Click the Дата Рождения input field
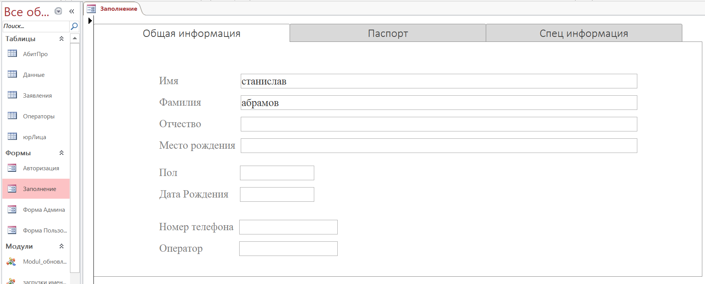Screen dimensions: 705x284 [x=277, y=194]
